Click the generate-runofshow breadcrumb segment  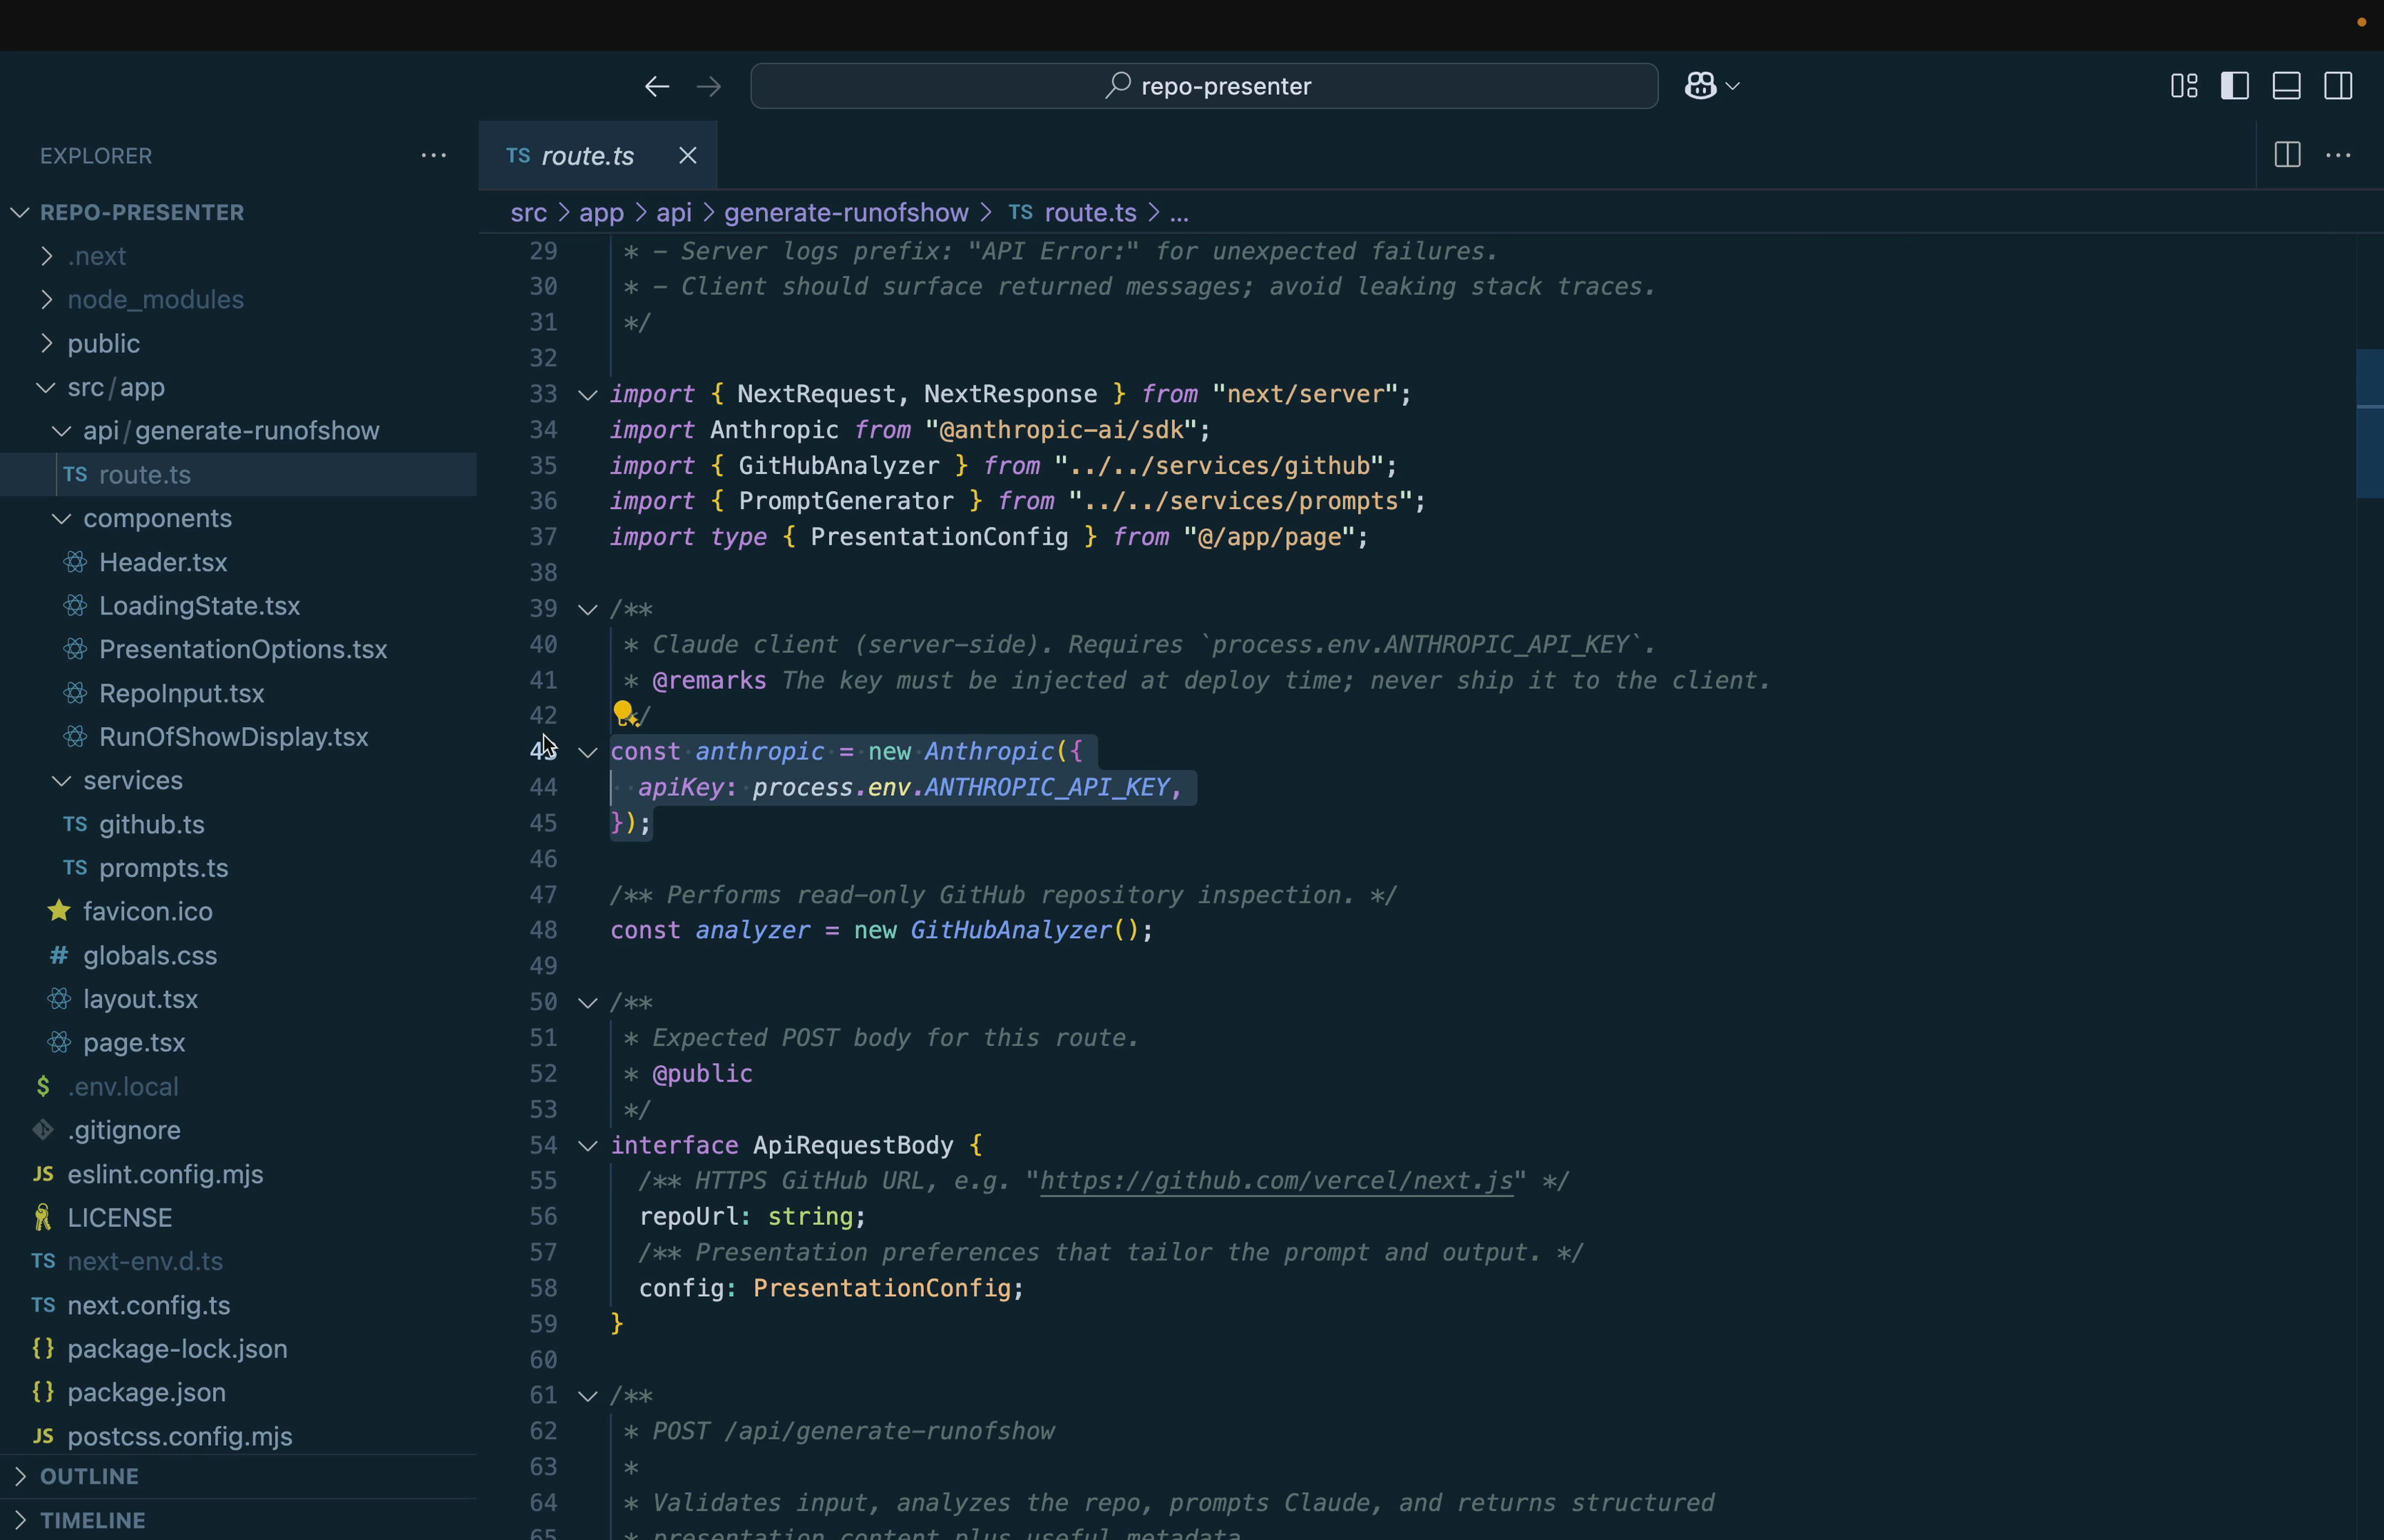click(x=846, y=212)
